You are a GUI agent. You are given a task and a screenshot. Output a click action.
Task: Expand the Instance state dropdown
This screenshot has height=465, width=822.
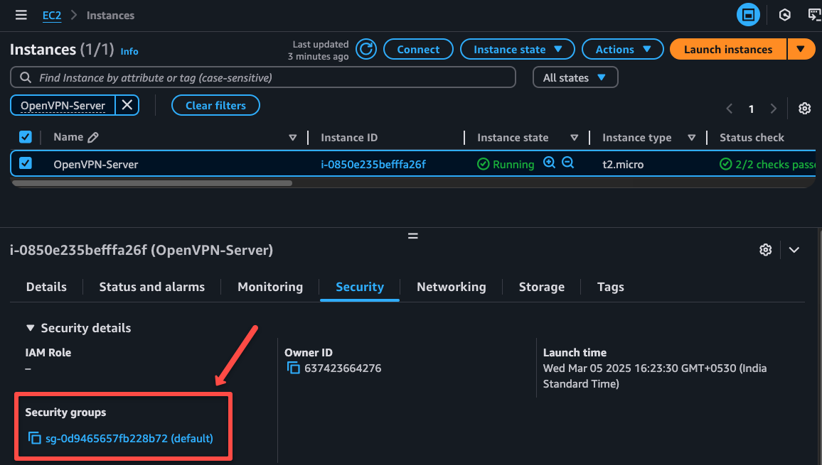coord(517,49)
